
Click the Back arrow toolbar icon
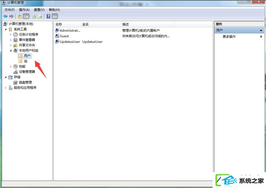[x=5, y=16]
